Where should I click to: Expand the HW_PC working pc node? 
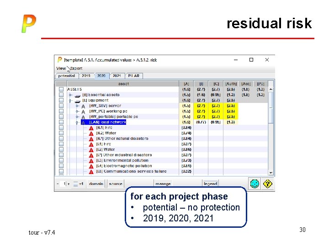click(77, 111)
